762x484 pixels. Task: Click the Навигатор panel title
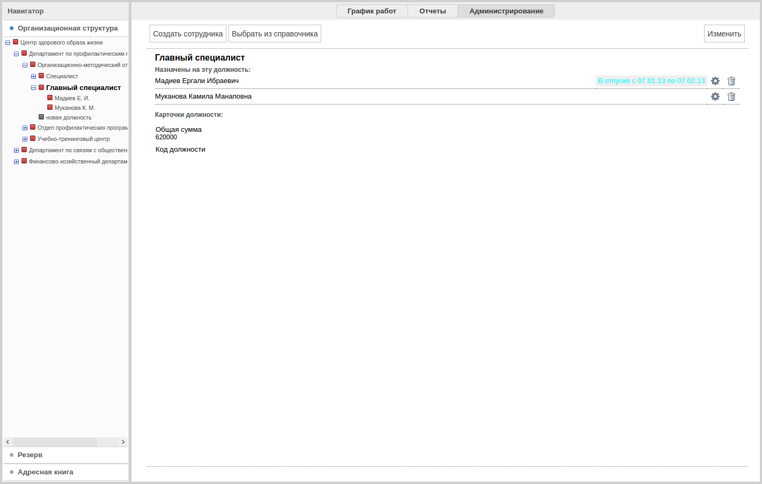coord(26,11)
